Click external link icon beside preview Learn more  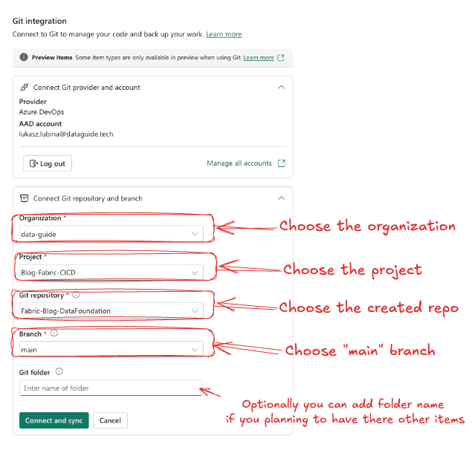click(280, 57)
